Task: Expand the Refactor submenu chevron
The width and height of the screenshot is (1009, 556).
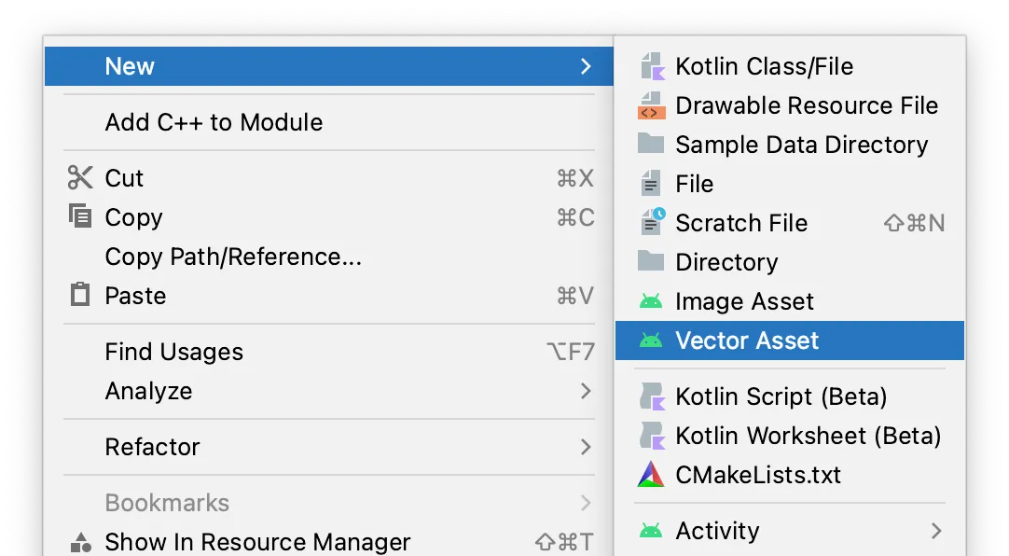Action: 586,447
